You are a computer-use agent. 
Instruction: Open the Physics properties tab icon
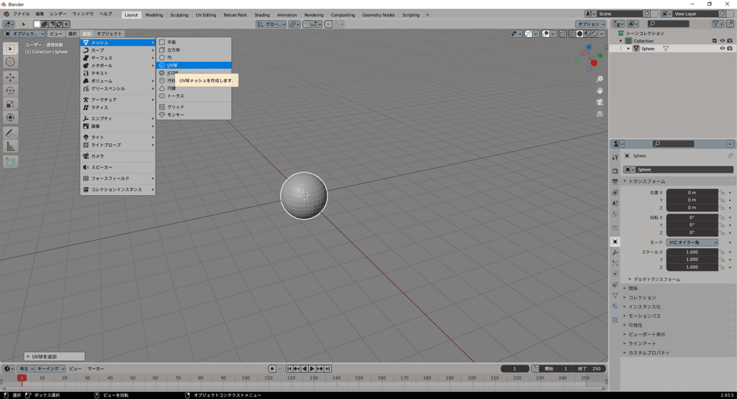pyautogui.click(x=615, y=273)
